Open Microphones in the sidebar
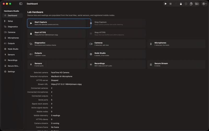Screen dimensions: 209x131 coord(13,38)
